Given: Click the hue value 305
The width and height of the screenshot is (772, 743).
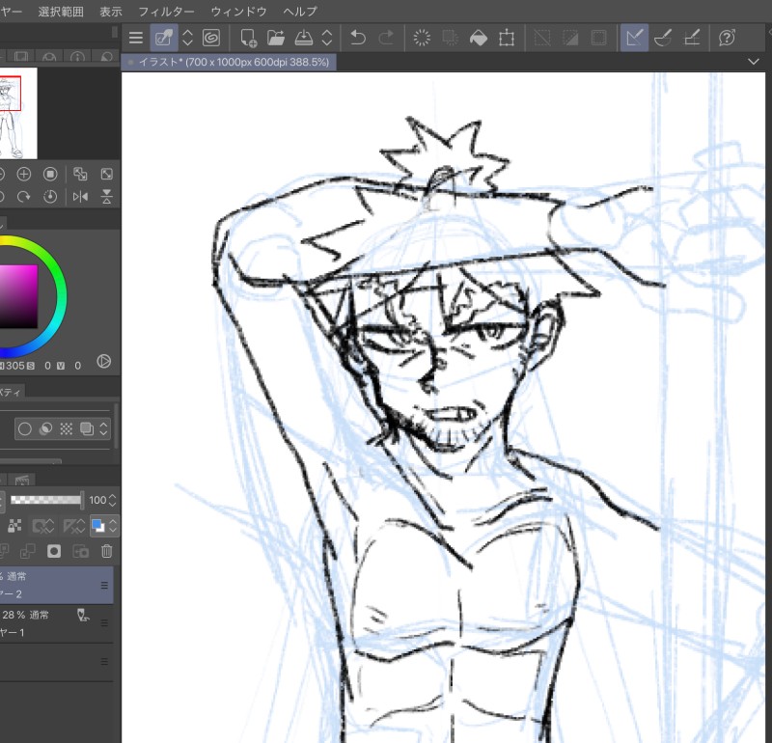Looking at the screenshot, I should click(x=14, y=366).
